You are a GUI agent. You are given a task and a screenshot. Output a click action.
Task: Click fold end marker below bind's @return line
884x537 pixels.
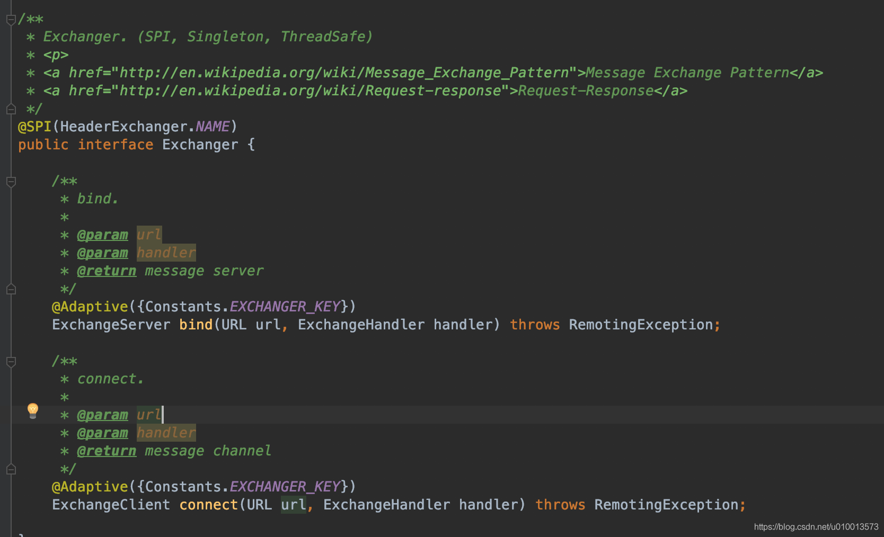click(x=11, y=289)
